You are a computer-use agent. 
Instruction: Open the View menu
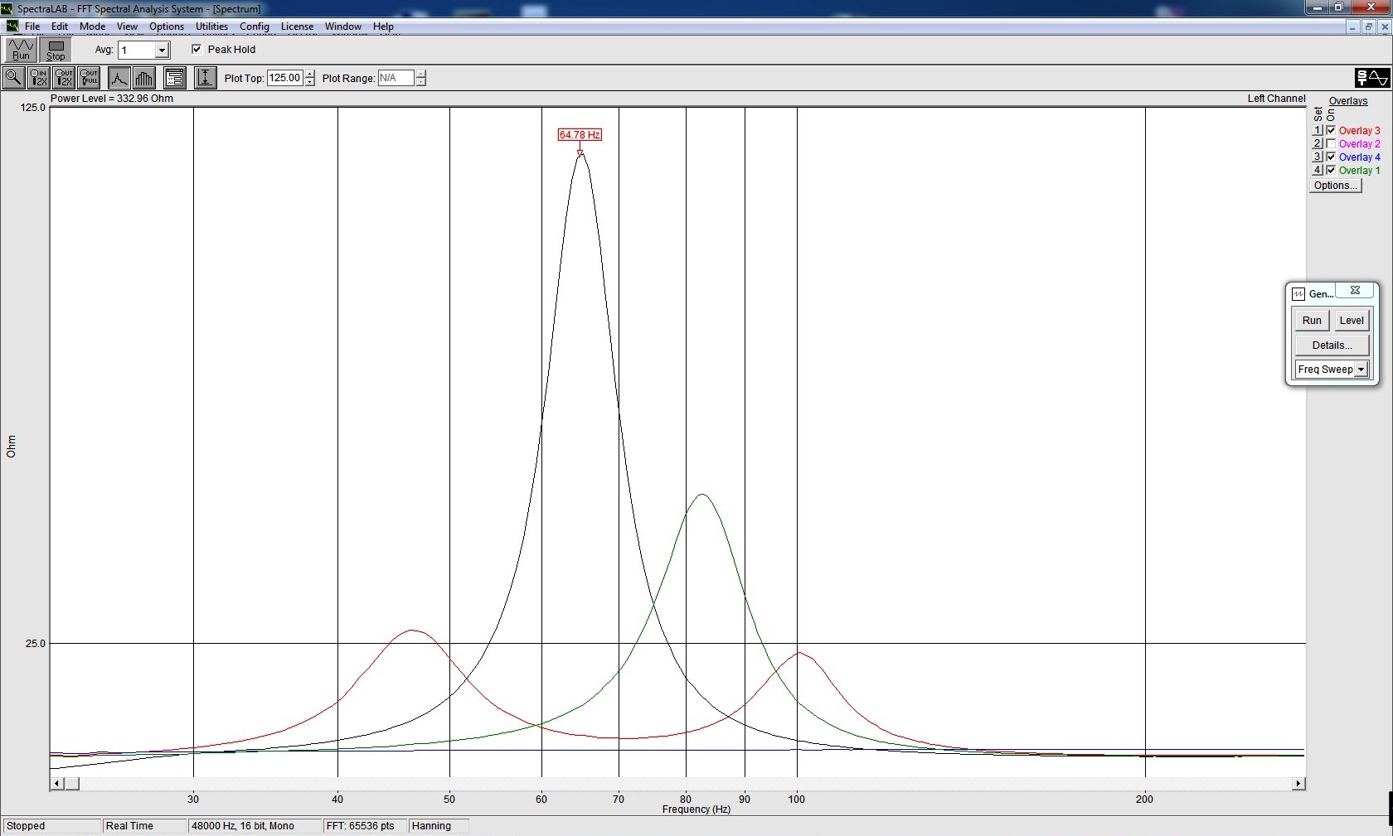(x=127, y=27)
